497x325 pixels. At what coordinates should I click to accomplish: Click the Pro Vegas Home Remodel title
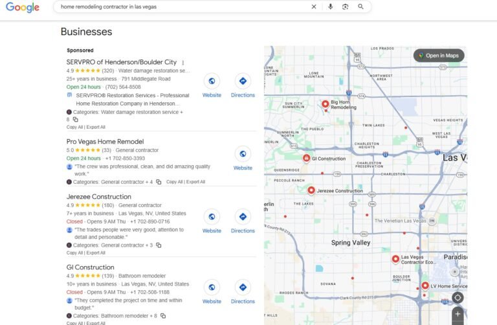pyautogui.click(x=105, y=141)
